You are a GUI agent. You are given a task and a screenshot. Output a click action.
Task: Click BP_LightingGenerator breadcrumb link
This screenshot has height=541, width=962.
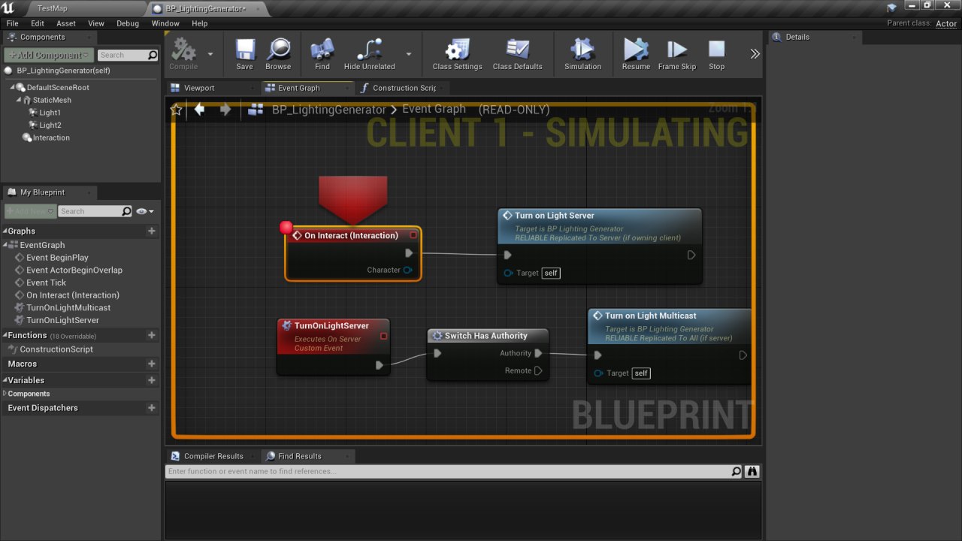328,110
